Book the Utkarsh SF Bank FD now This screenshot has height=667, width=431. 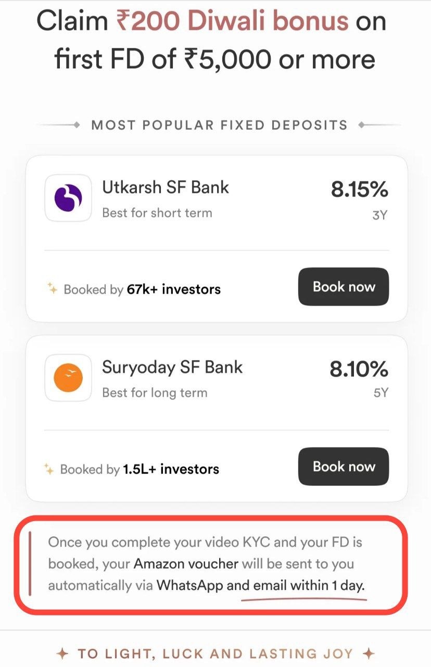point(344,287)
